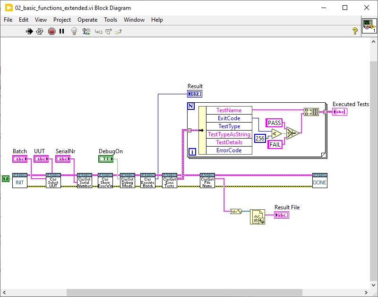The image size is (378, 297).
Task: Select the CASCON DONE node
Action: [320, 181]
